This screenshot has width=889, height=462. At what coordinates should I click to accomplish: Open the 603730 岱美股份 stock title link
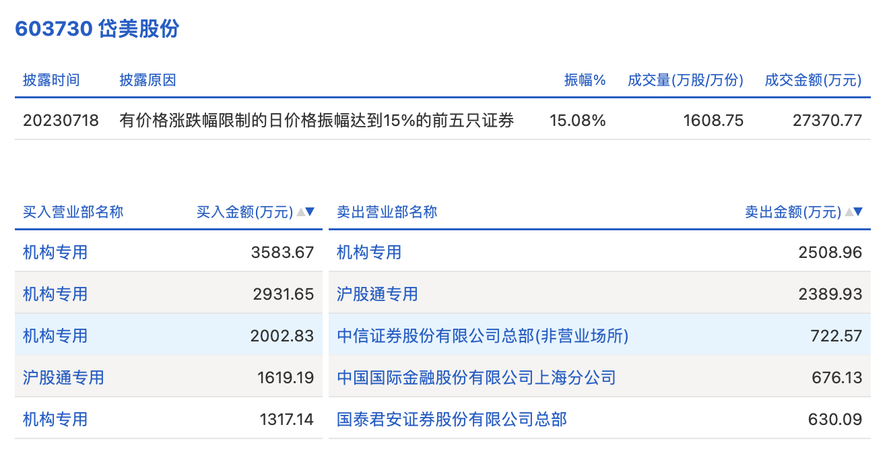click(x=97, y=29)
